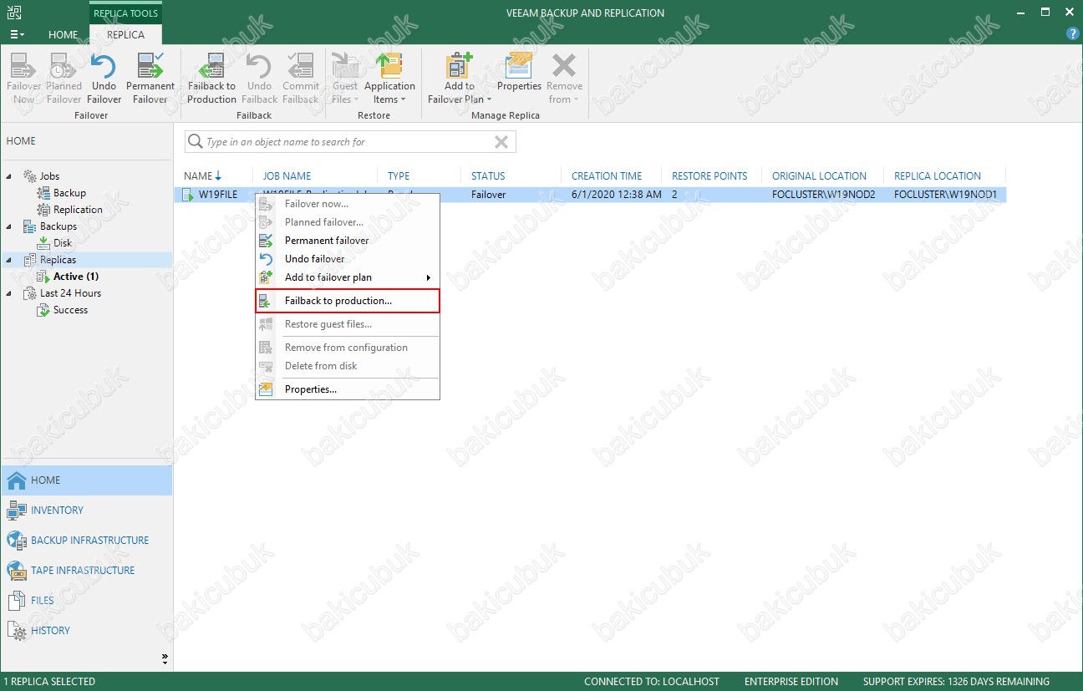The width and height of the screenshot is (1083, 691).
Task: Open Tape Infrastructure view in sidebar
Action: [82, 571]
